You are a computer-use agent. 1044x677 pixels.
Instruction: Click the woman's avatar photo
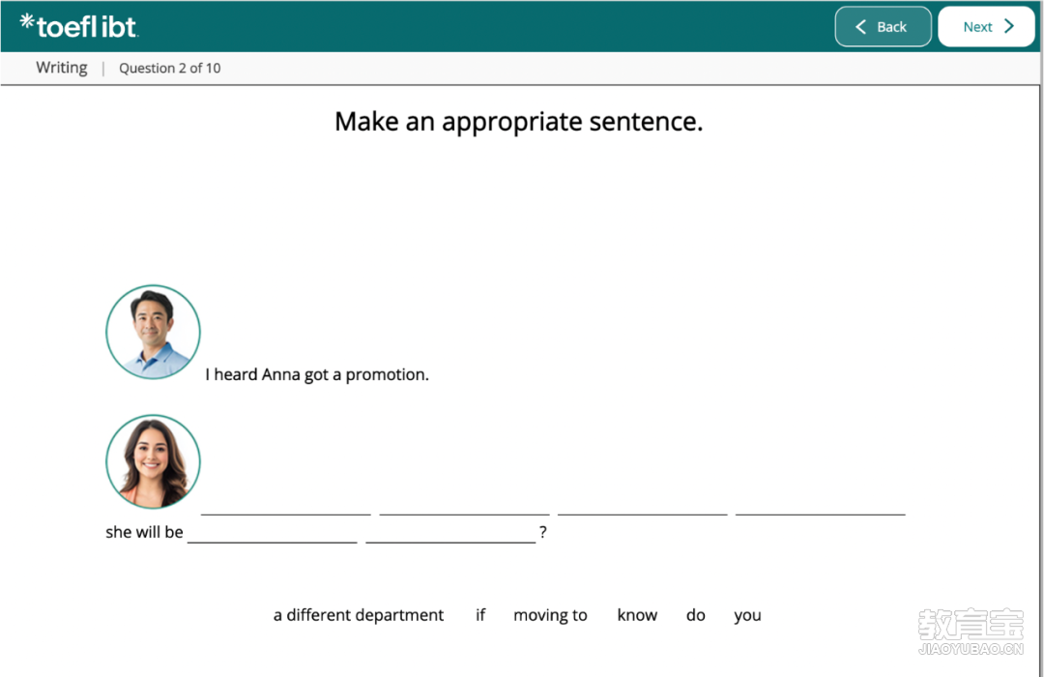(x=153, y=462)
